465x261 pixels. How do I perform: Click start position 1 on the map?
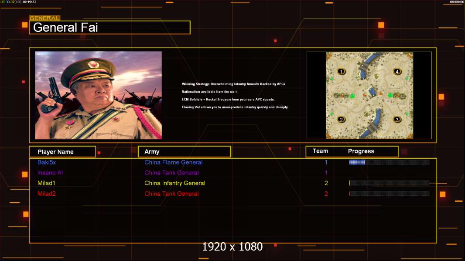341,71
